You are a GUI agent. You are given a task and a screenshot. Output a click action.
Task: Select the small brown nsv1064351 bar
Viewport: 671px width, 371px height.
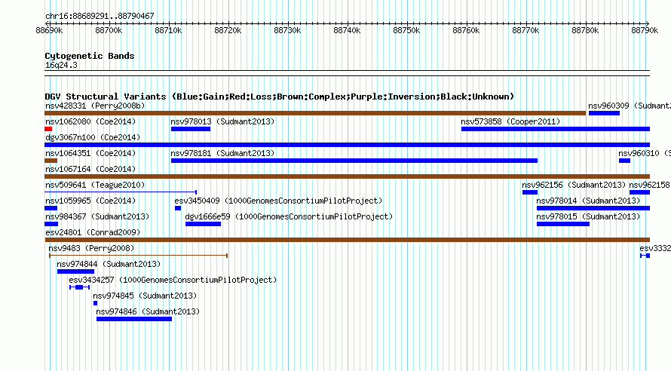pyautogui.click(x=51, y=161)
